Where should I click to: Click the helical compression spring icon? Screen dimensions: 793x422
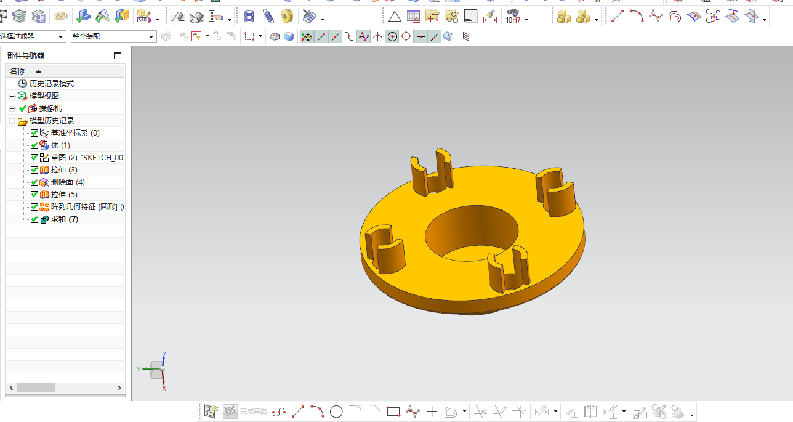249,17
